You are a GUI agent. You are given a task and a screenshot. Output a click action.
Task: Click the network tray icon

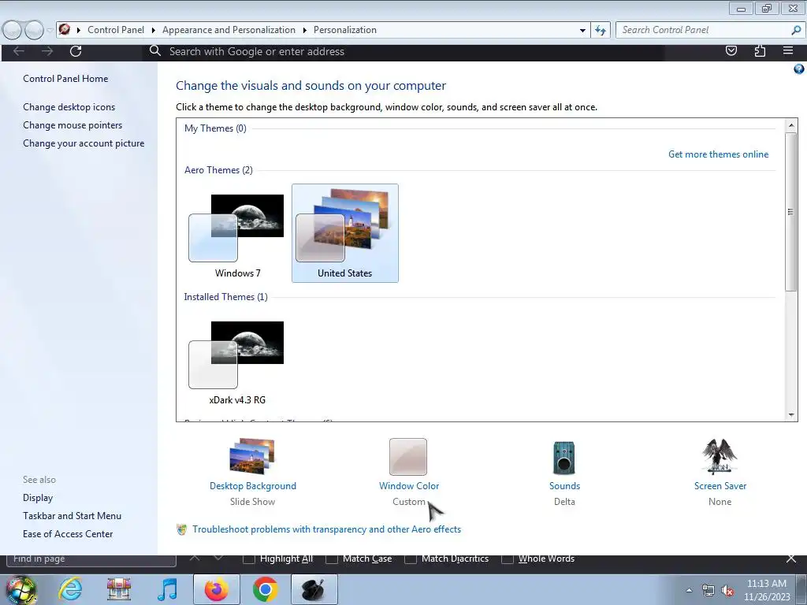708,591
